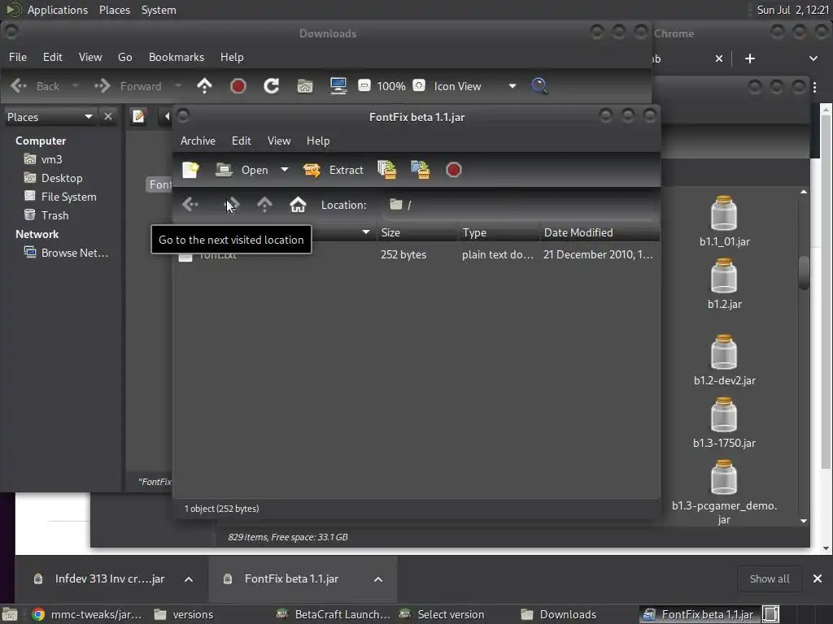Sort archive contents by Date Modified column
This screenshot has width=833, height=624.
click(600, 232)
